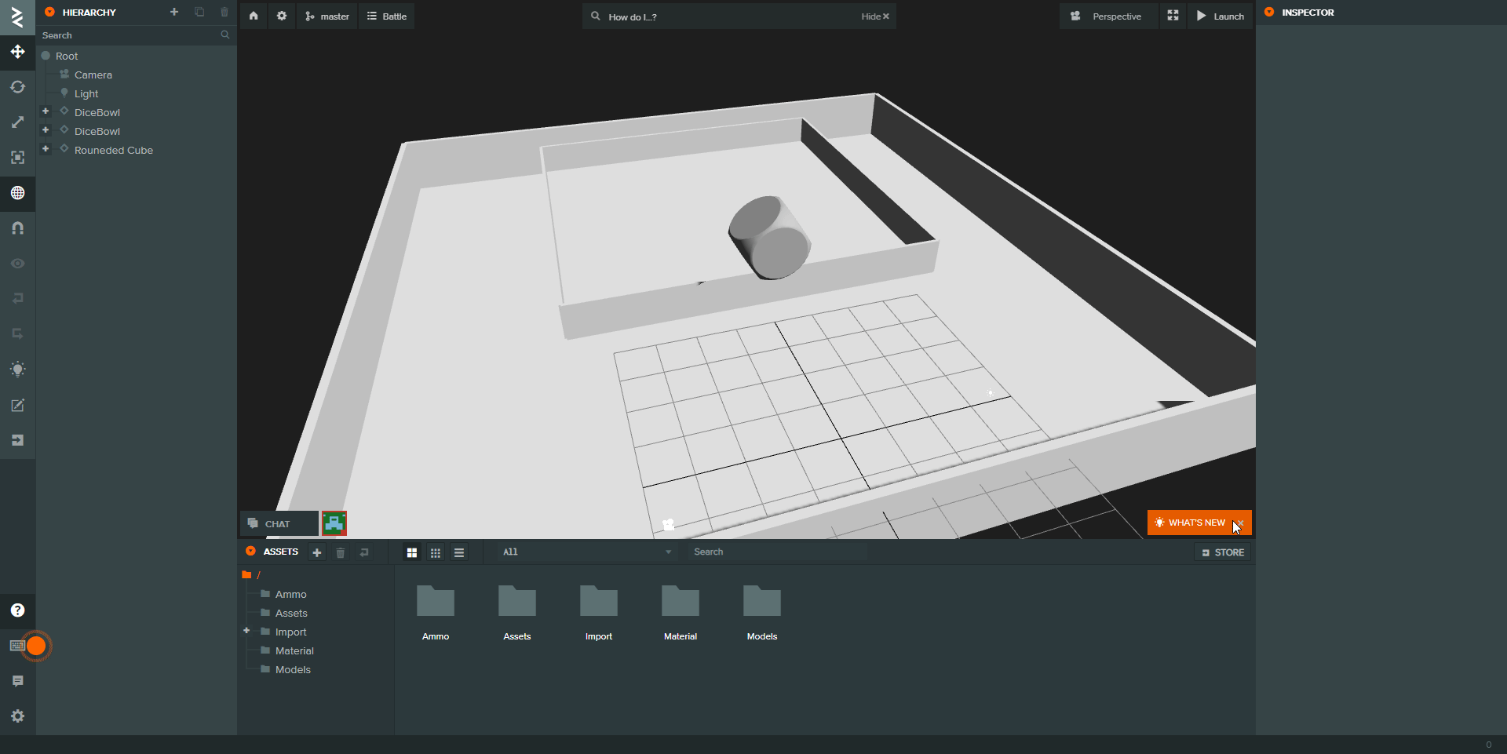Select the Resize Element Component tool
1507x754 pixels.
tap(17, 158)
